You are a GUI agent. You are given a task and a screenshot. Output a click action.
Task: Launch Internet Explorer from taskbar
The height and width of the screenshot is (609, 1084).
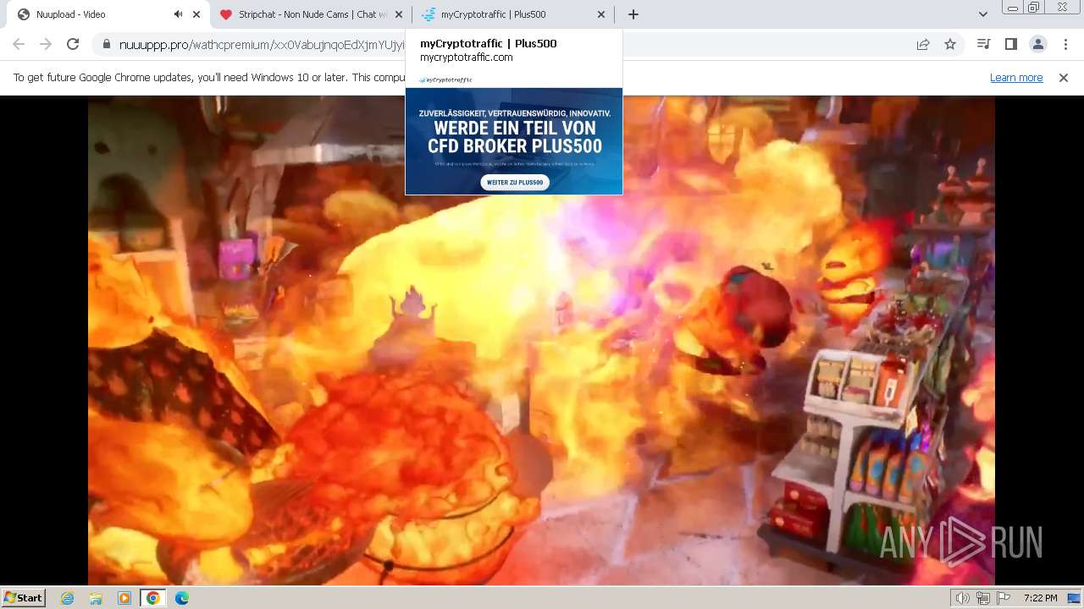[68, 598]
